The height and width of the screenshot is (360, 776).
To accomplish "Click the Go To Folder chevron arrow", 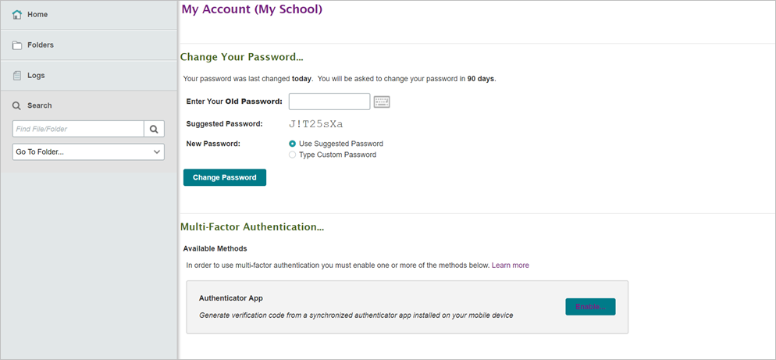I will point(157,152).
